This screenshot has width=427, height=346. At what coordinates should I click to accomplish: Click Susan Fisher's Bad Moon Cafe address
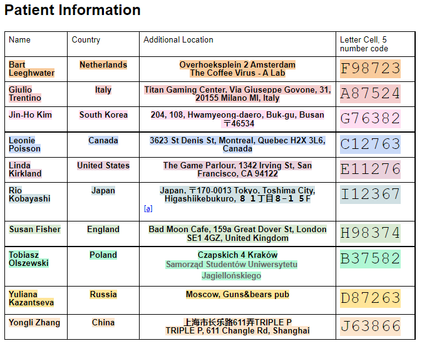[237, 234]
